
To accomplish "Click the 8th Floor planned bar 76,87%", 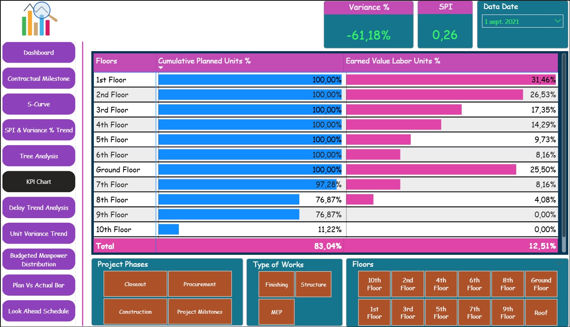I will click(x=229, y=200).
